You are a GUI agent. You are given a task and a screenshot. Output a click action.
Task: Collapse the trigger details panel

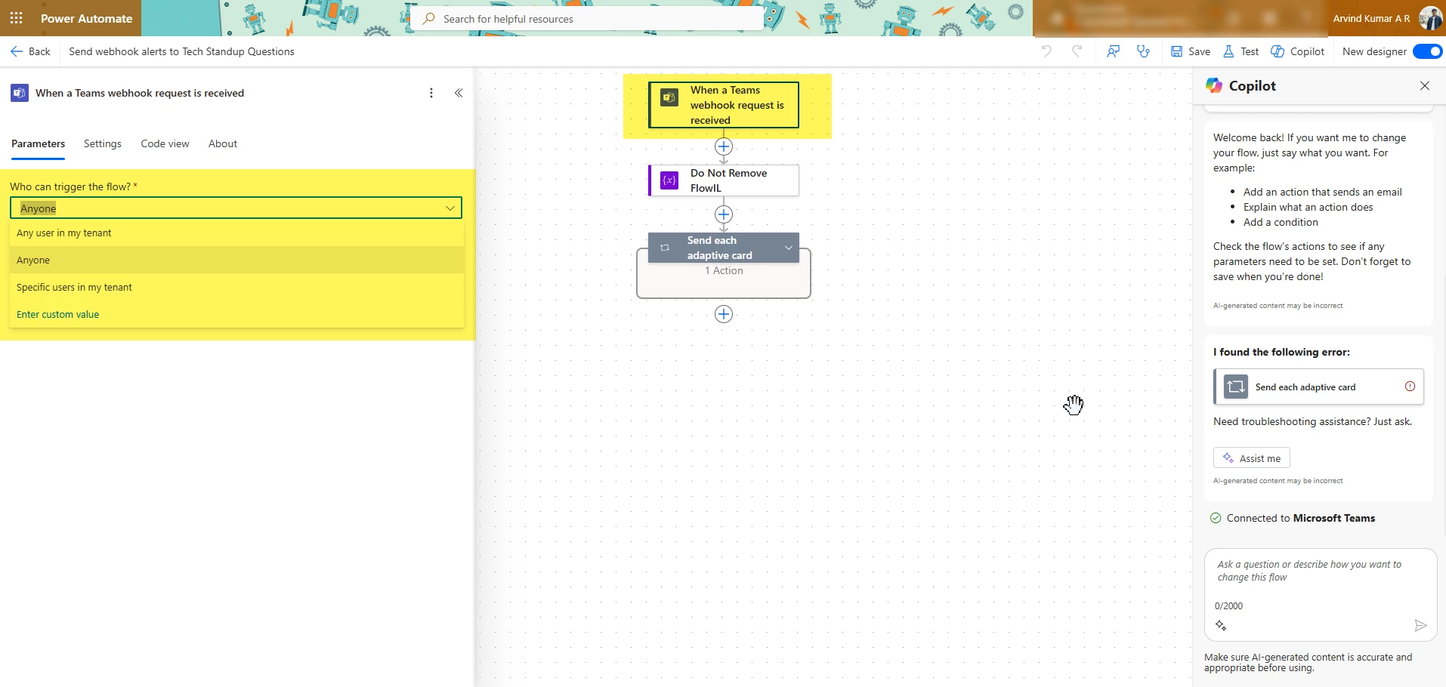pyautogui.click(x=459, y=93)
